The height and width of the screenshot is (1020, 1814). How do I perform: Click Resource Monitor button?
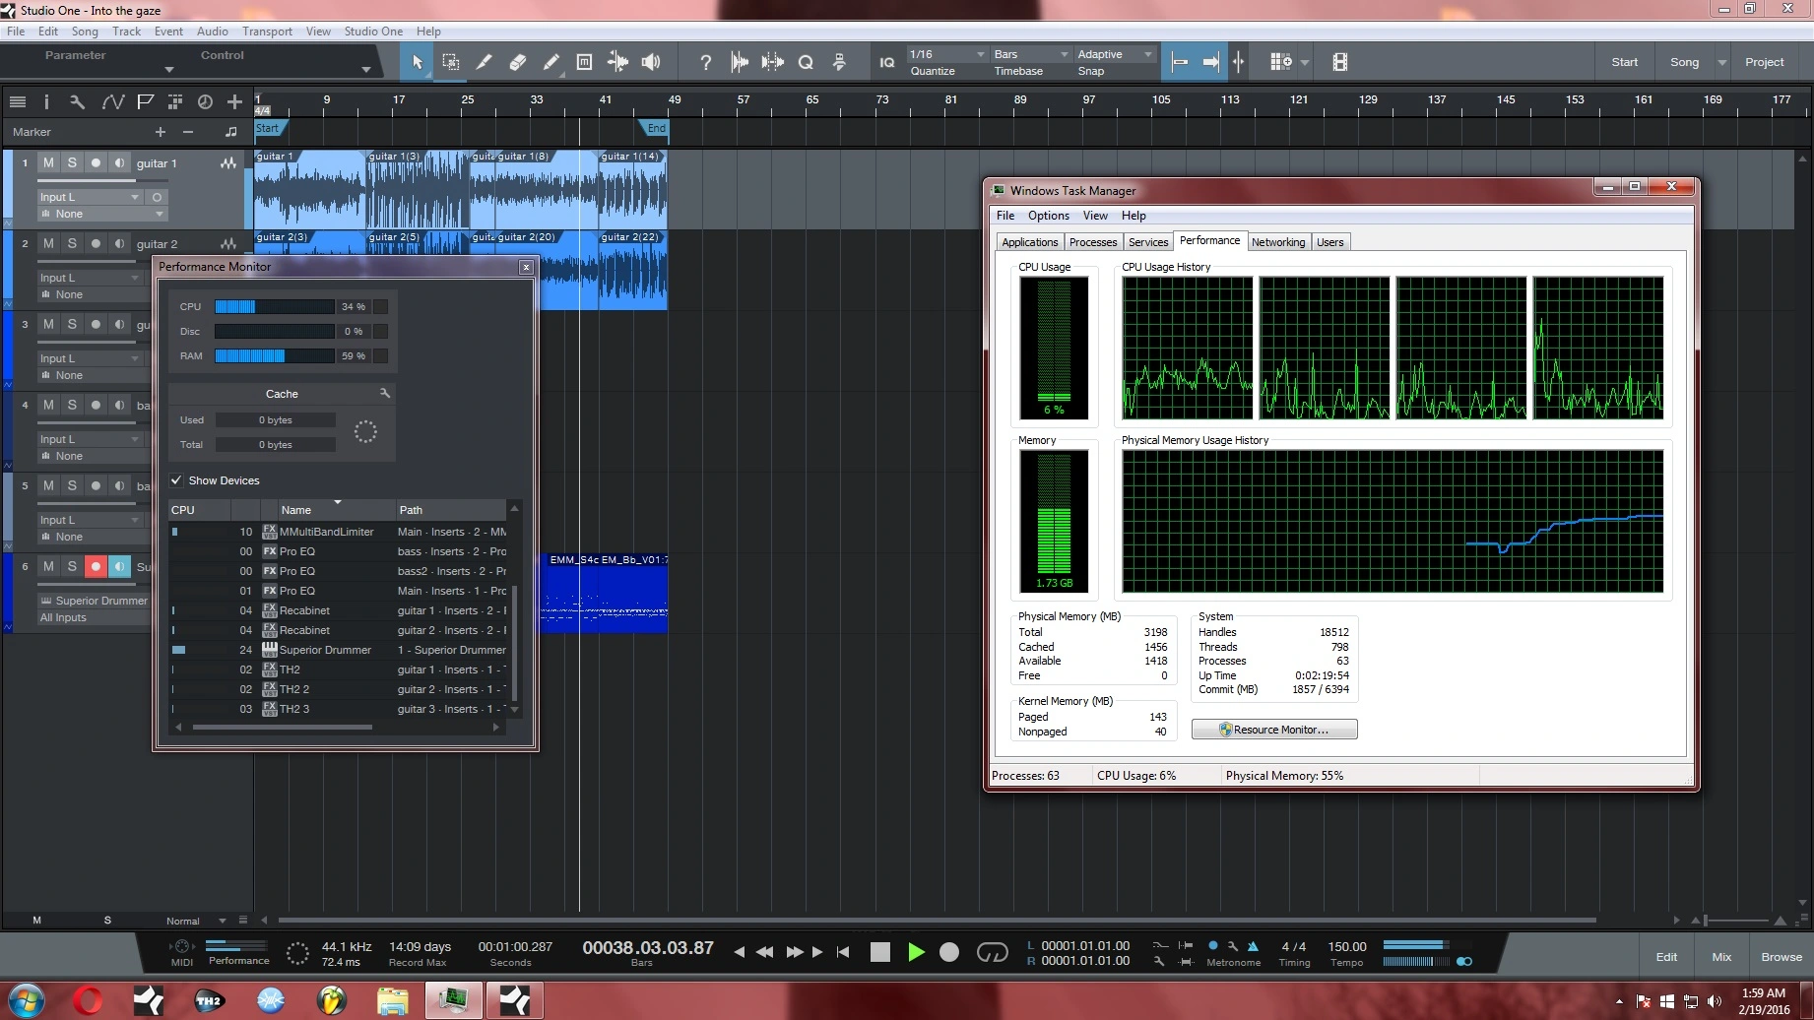(x=1274, y=730)
